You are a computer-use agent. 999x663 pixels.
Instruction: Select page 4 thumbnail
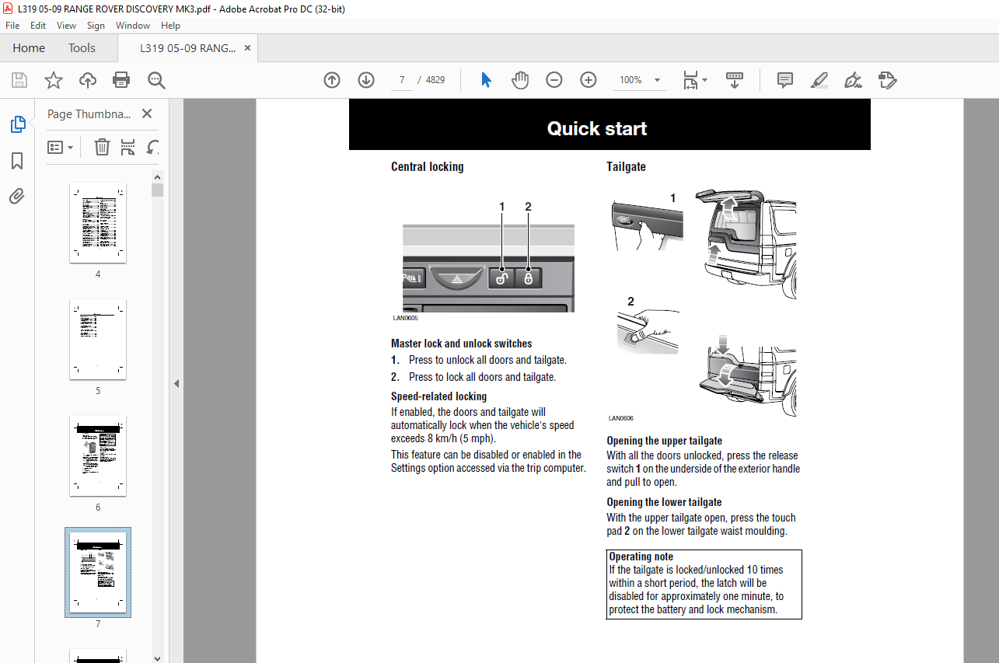(x=98, y=224)
